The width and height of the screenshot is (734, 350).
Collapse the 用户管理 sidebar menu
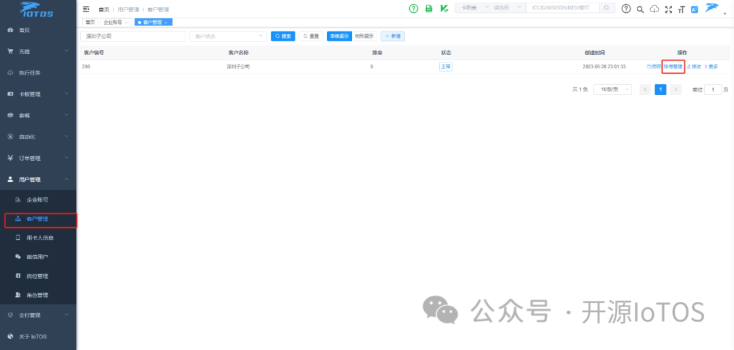pyautogui.click(x=38, y=180)
